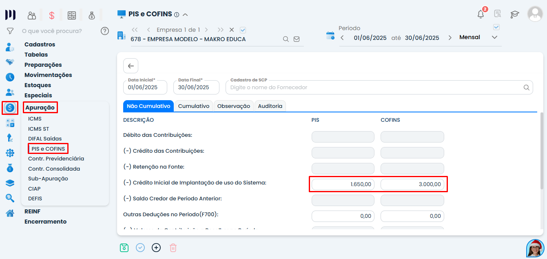
Task: Click the Cadastro de SCP search field
Action: point(375,88)
